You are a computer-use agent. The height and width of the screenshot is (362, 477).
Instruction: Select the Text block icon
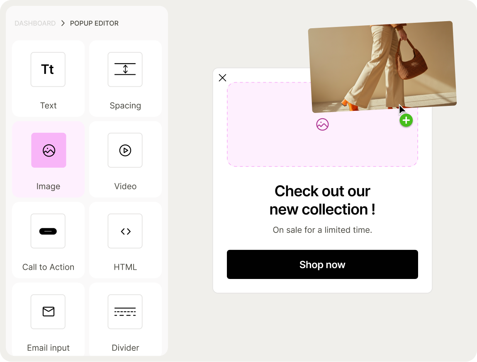(48, 69)
